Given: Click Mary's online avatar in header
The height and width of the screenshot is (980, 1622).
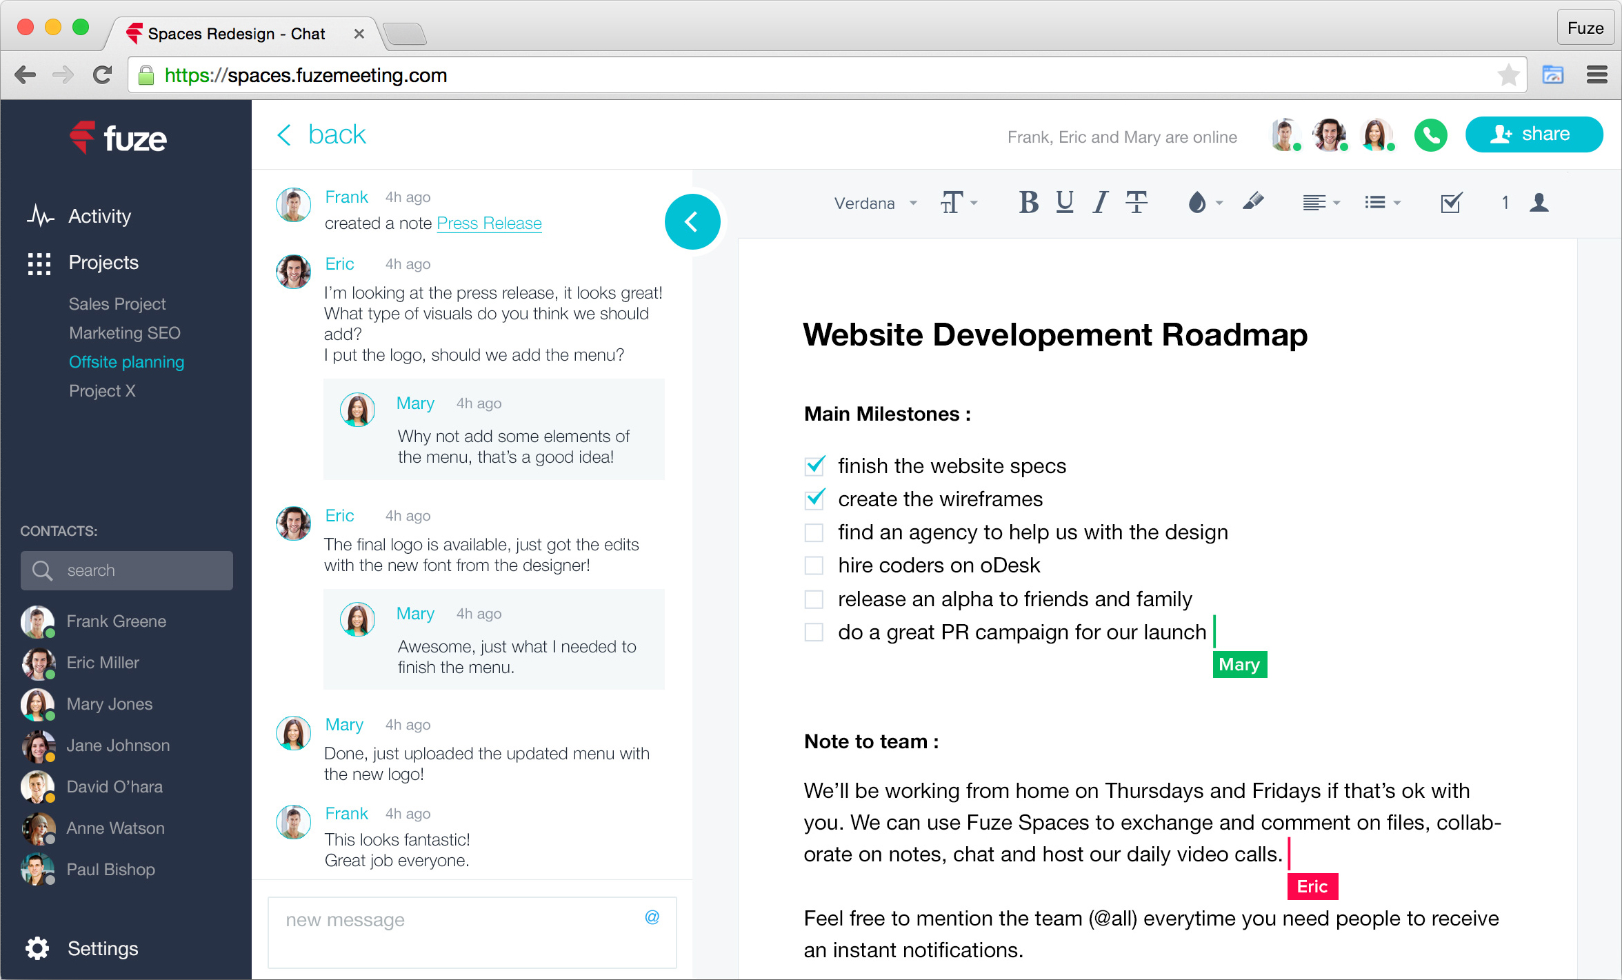Looking at the screenshot, I should (1376, 134).
